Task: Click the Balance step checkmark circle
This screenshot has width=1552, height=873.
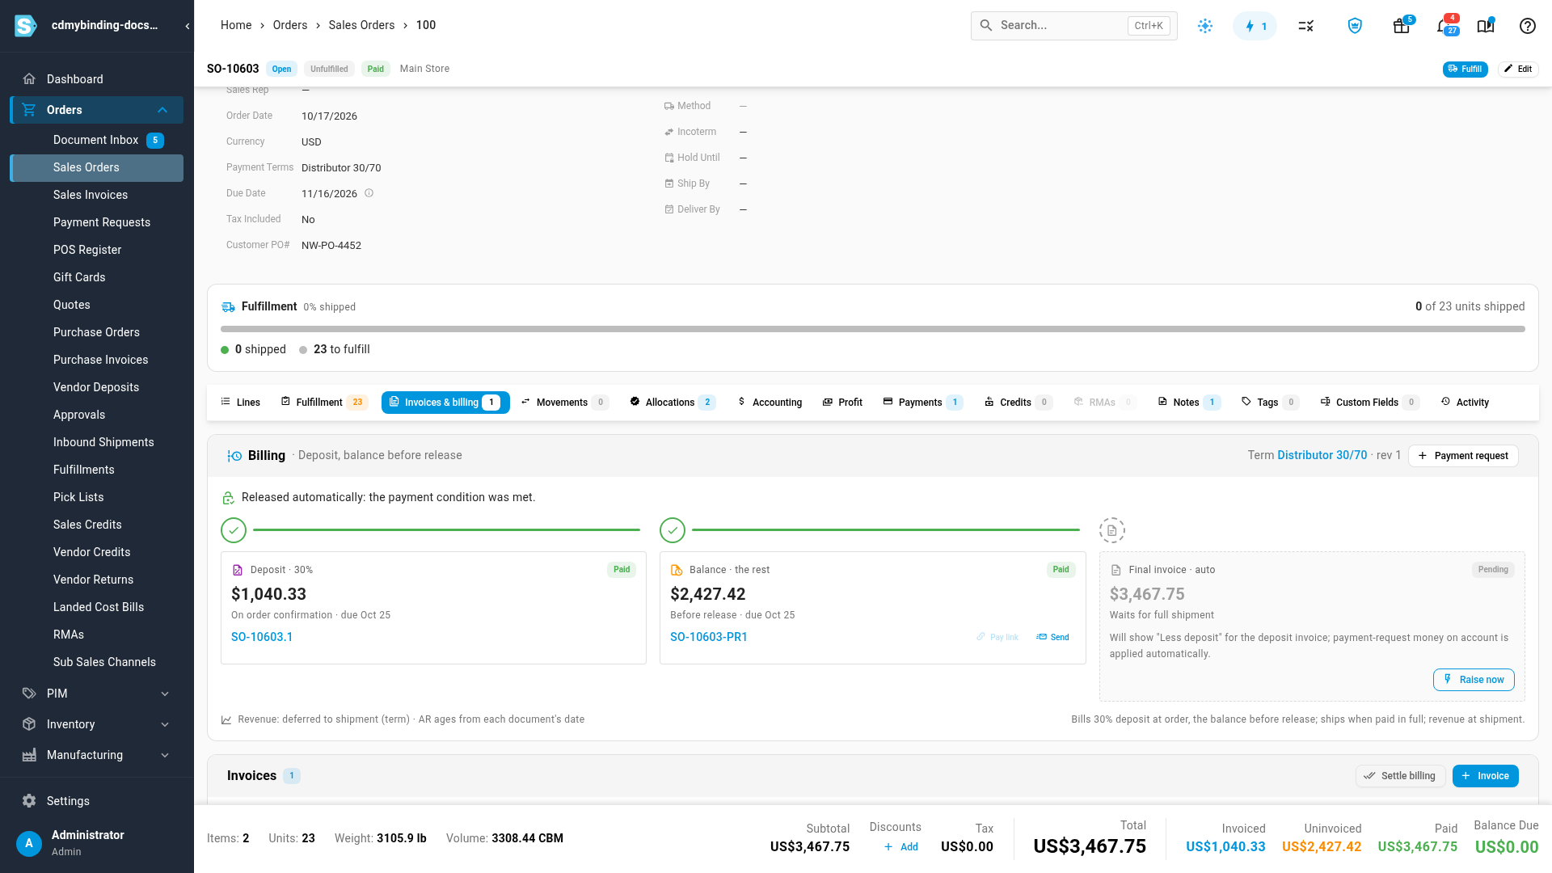Action: (x=673, y=530)
